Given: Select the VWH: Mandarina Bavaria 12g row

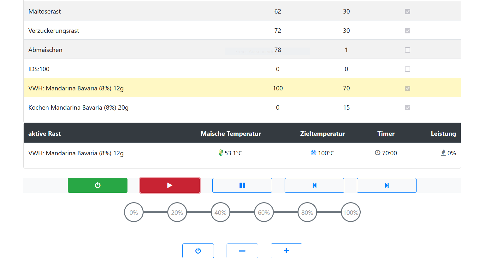Looking at the screenshot, I should [x=76, y=89].
